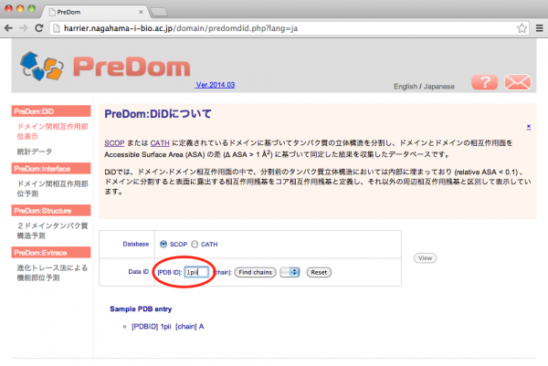This screenshot has width=548, height=366.
Task: Follow the SCOP hyperlink in description
Action: pos(114,142)
